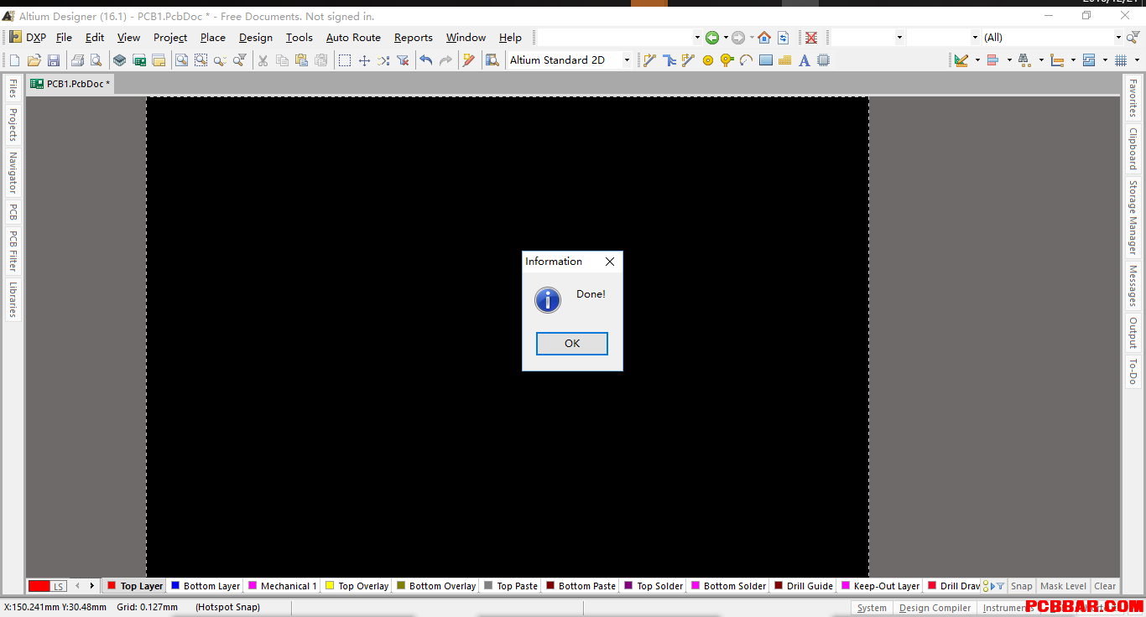Click the Snap button in layer bar
This screenshot has width=1146, height=617.
click(x=1022, y=586)
